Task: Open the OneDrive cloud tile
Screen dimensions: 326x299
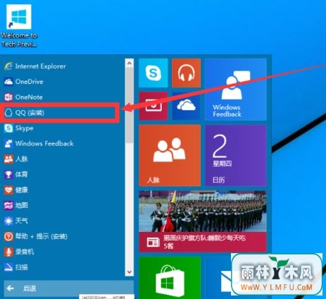Action: click(186, 106)
